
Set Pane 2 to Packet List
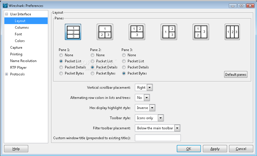[92, 61]
